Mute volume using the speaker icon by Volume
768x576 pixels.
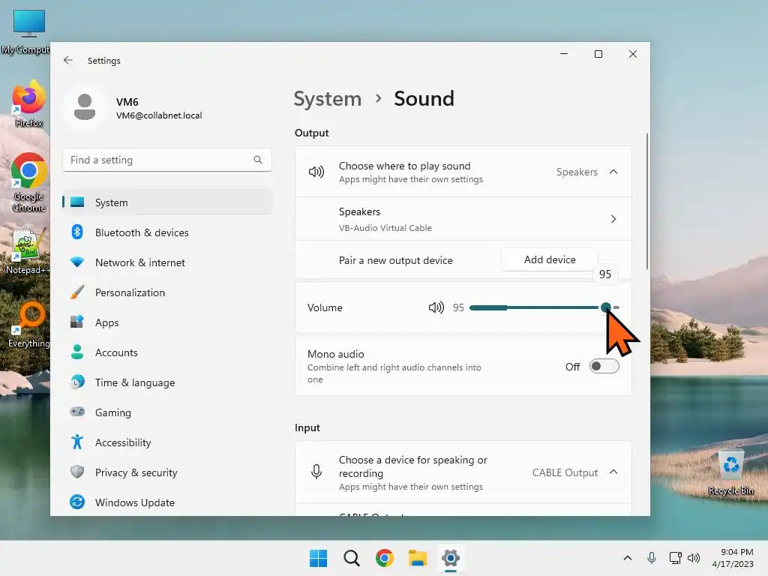tap(436, 307)
